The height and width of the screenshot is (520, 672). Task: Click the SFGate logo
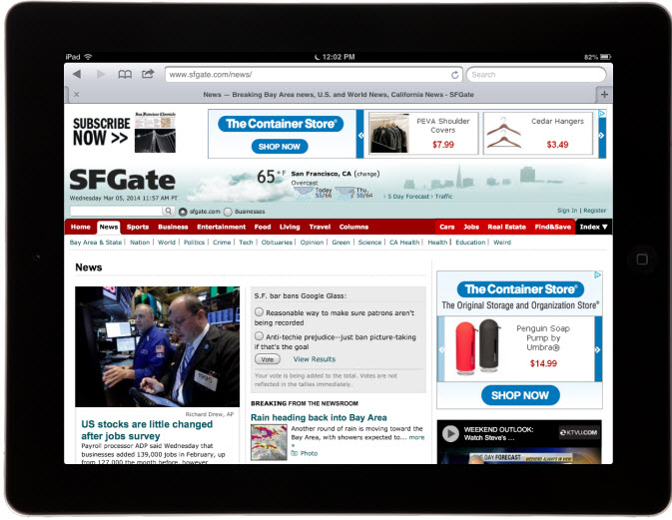[123, 180]
